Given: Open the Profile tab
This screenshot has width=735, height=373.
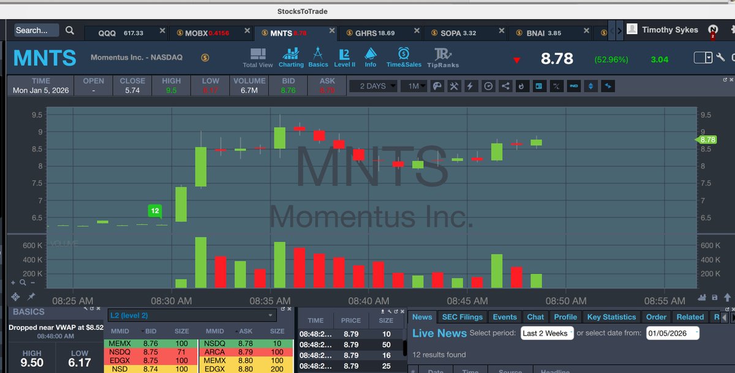Looking at the screenshot, I should point(565,317).
